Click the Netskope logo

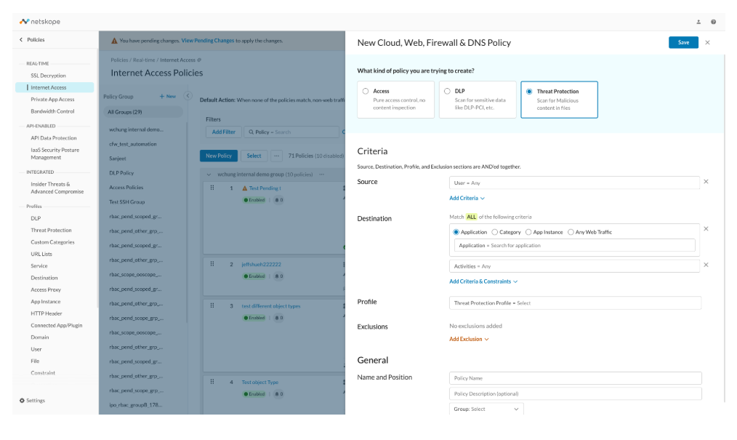point(40,22)
